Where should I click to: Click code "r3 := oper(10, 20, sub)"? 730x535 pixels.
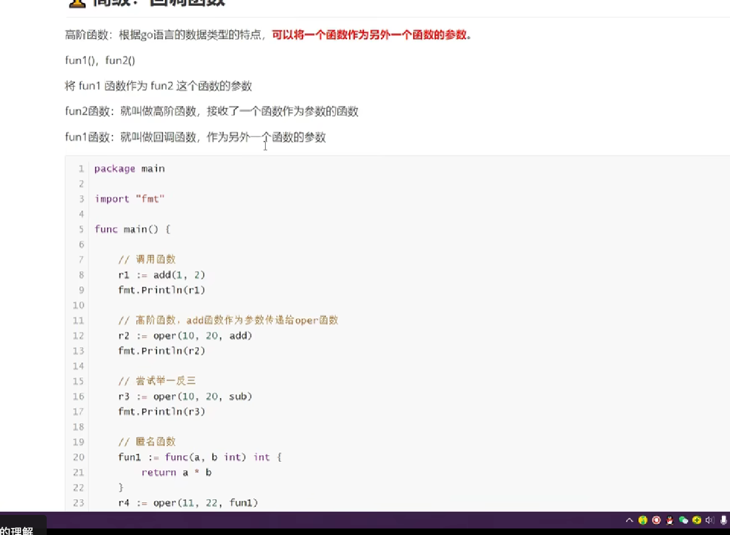pyautogui.click(x=185, y=396)
